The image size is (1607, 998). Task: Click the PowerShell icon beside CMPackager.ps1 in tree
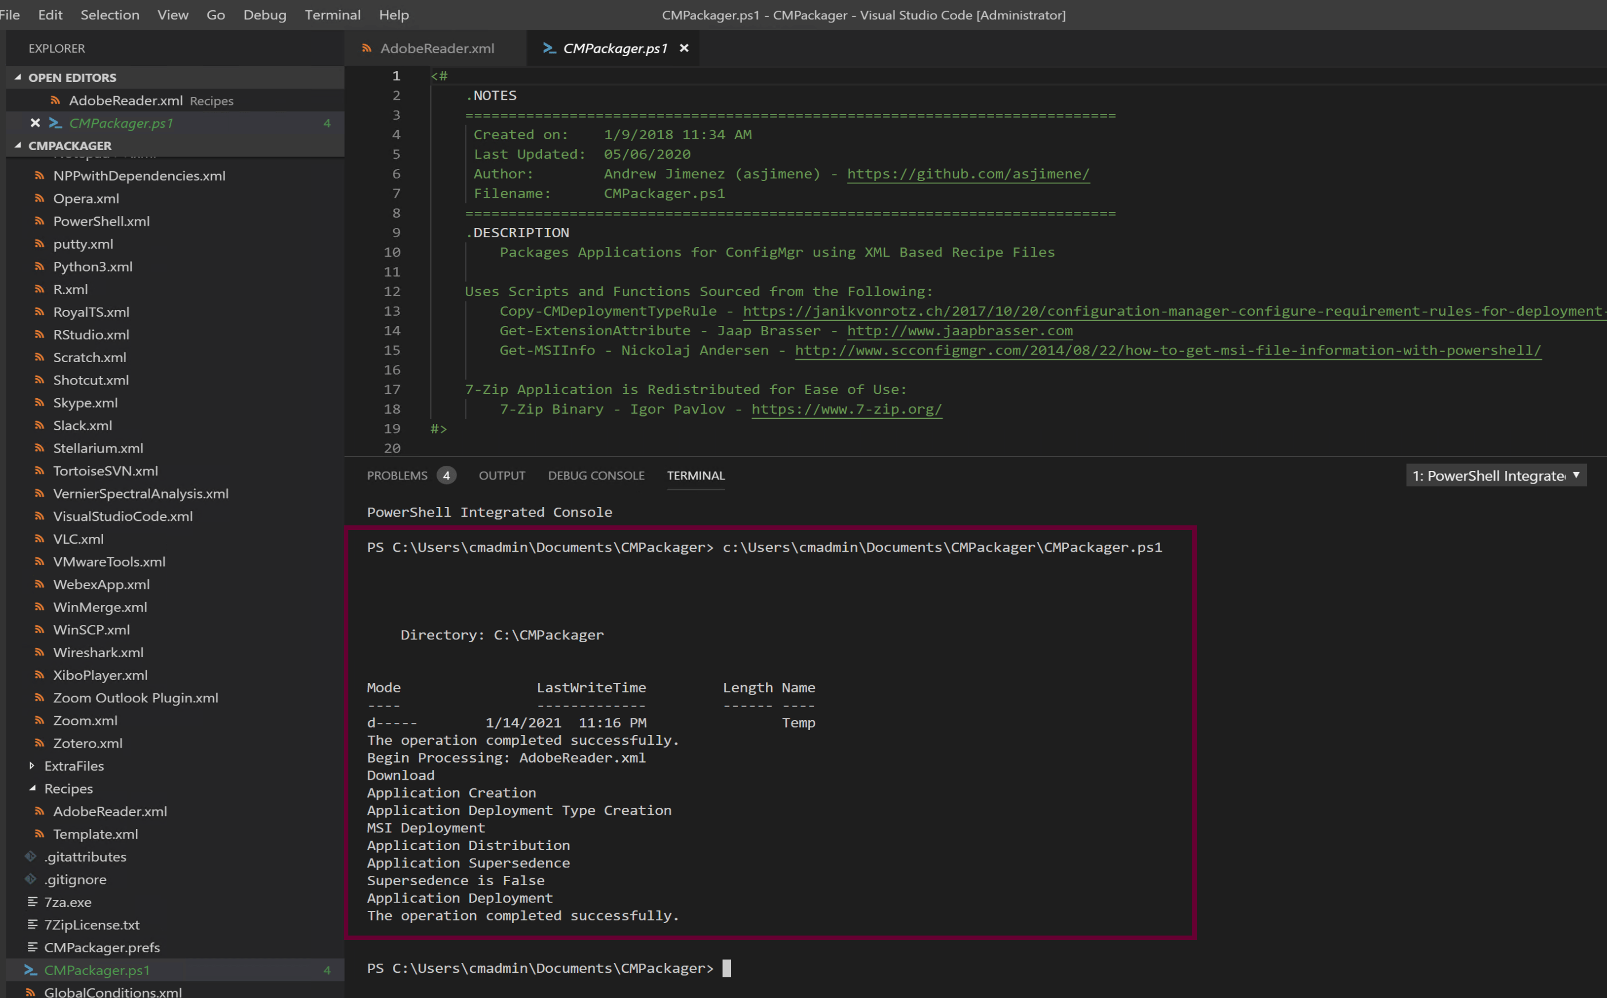click(x=30, y=969)
